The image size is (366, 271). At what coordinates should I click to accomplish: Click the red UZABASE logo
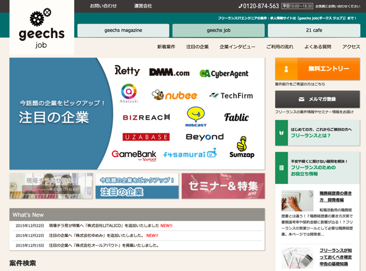(146, 137)
